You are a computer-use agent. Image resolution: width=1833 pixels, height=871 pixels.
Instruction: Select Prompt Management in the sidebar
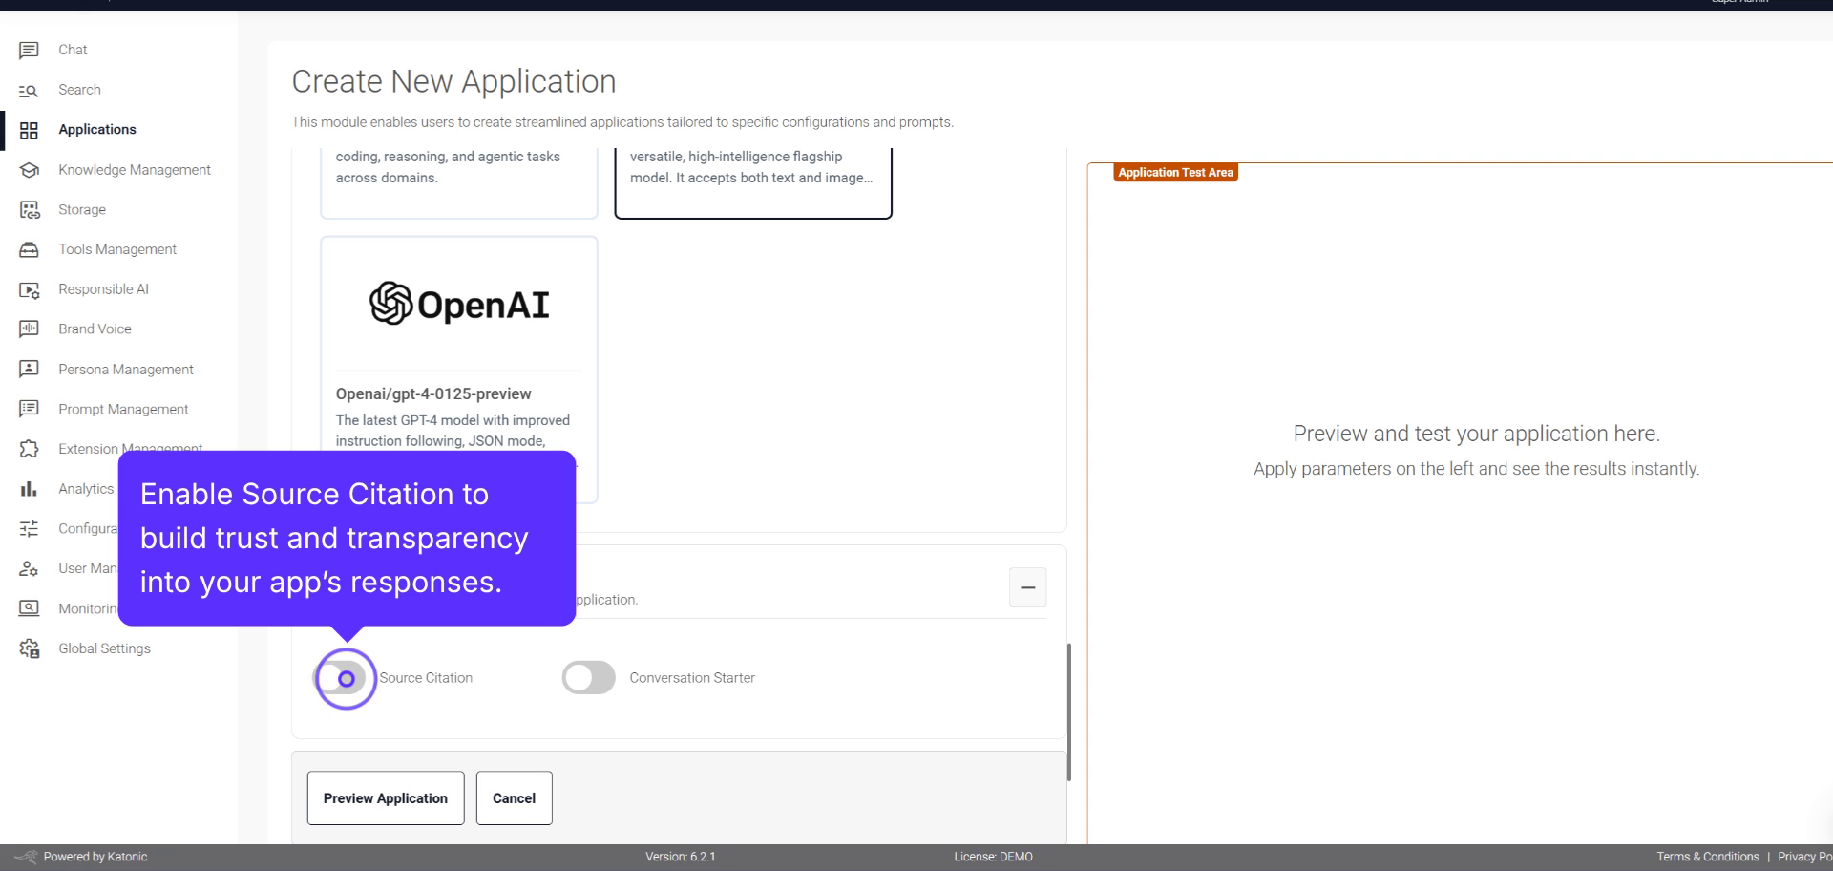pyautogui.click(x=30, y=409)
